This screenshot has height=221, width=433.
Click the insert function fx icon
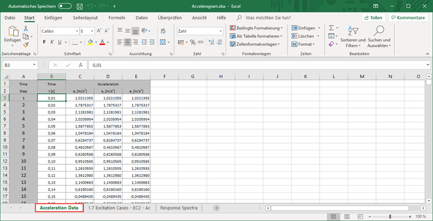click(81, 65)
